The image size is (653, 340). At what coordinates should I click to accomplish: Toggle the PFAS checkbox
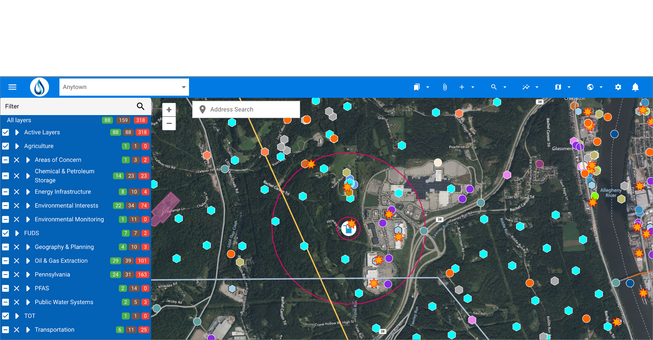pyautogui.click(x=6, y=288)
